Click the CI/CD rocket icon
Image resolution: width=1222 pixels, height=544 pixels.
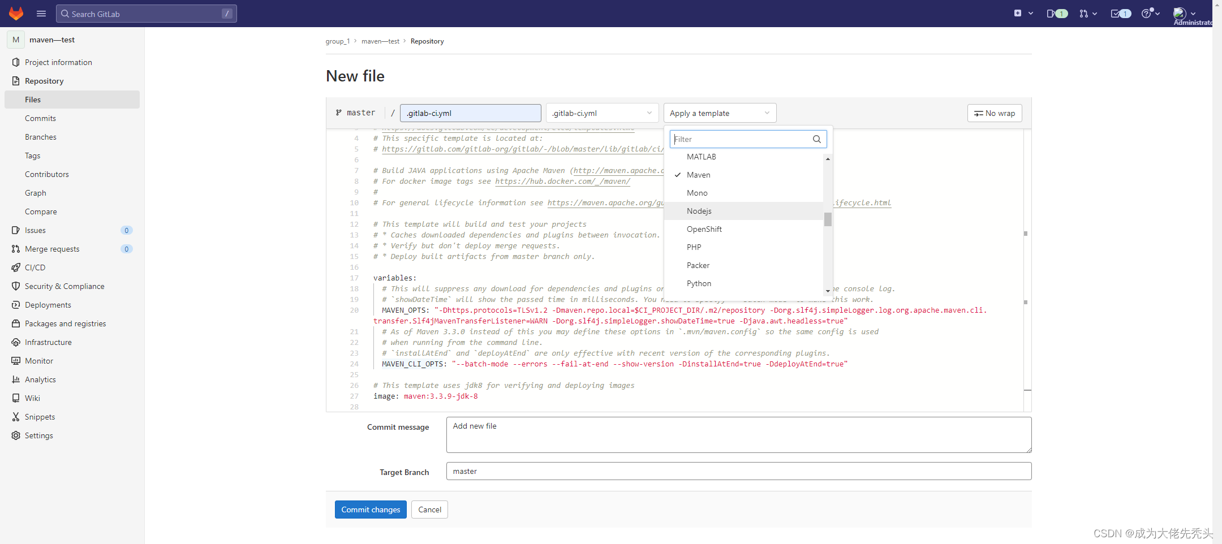point(16,267)
